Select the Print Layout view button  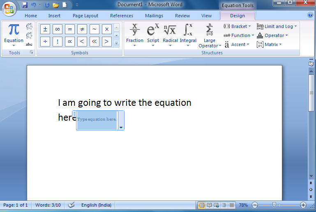(201, 205)
